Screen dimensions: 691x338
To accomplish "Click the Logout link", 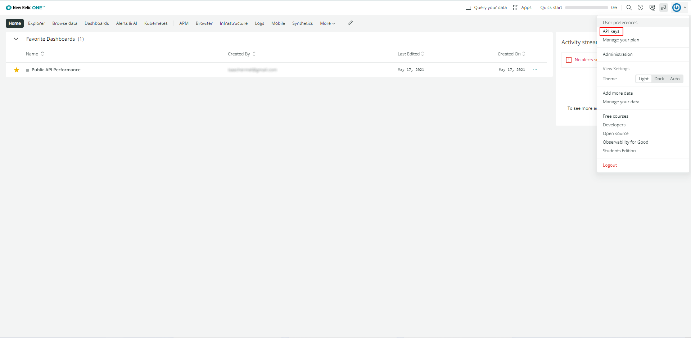I will click(x=610, y=165).
